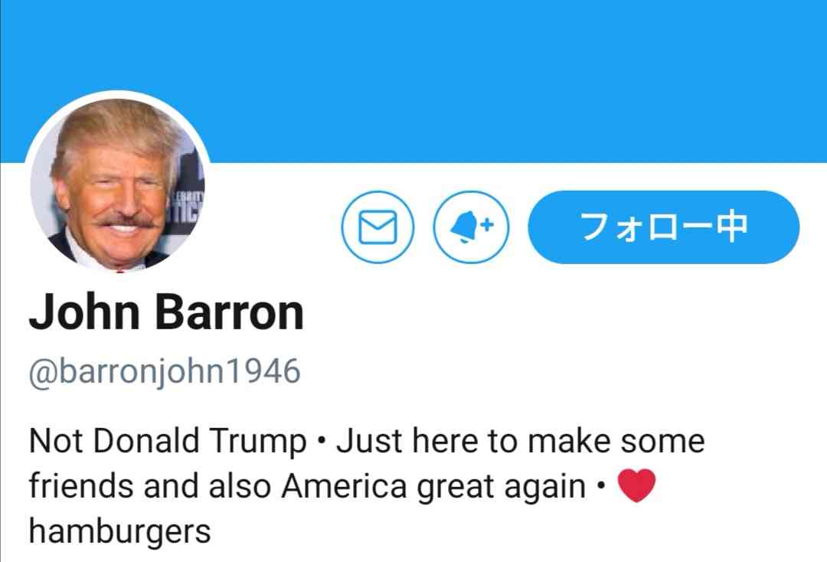Screen dimensions: 827x562
Task: Tap the @barronjohn1946 handle
Action: coord(165,372)
